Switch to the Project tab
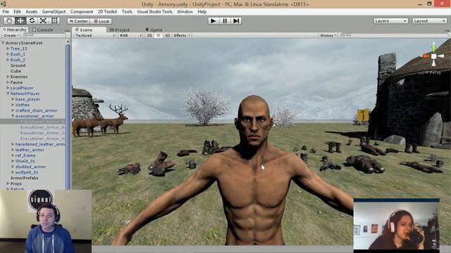 (x=120, y=30)
